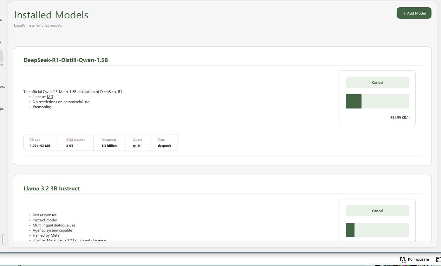Click the Quant q4_0 cell
441x266 pixels.
pos(137,143)
